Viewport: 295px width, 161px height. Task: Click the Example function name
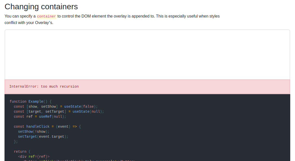(36, 101)
